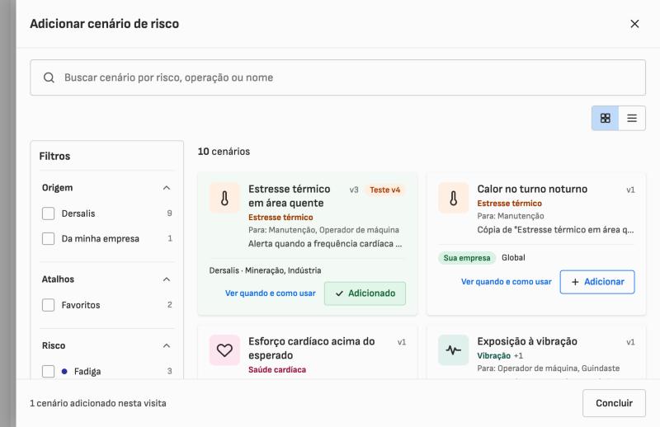Open the Exposição à vibração card title
The width and height of the screenshot is (660, 427).
click(527, 341)
